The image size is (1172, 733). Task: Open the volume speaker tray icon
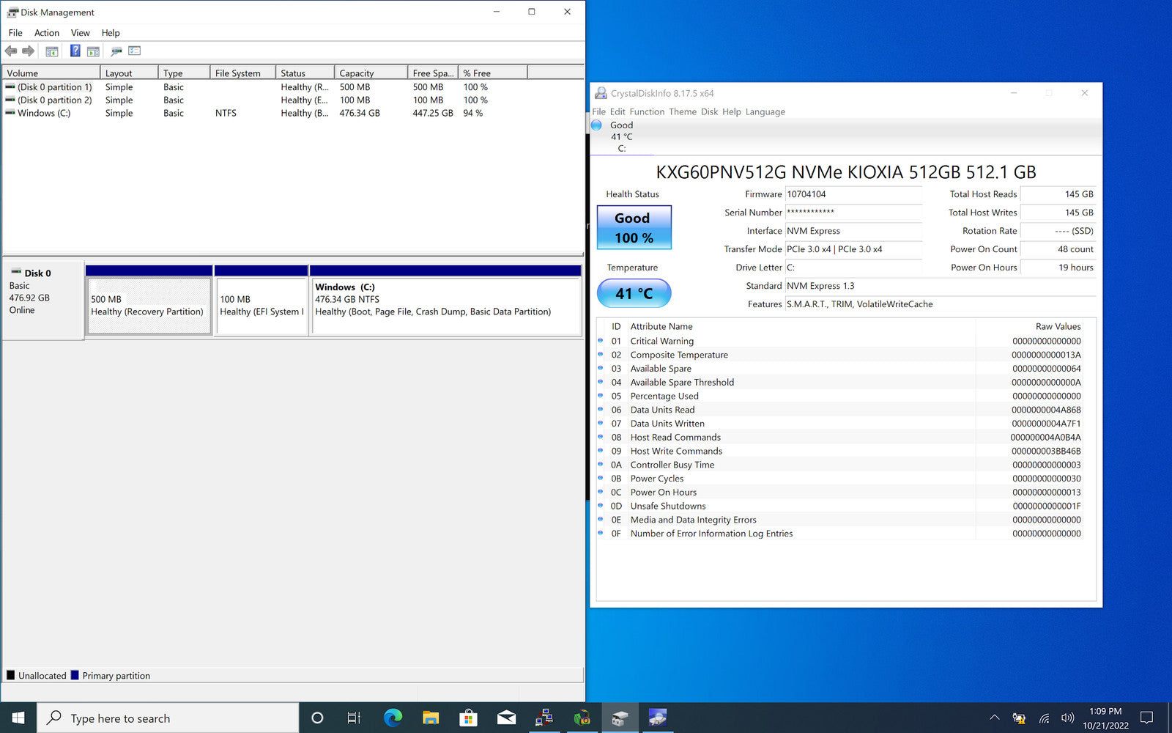pos(1067,718)
